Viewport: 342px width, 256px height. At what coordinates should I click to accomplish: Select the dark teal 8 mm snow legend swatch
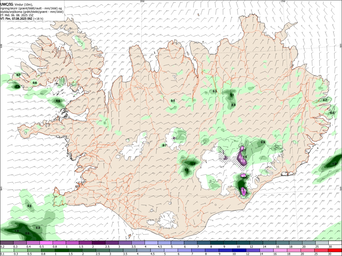[x=217, y=243]
